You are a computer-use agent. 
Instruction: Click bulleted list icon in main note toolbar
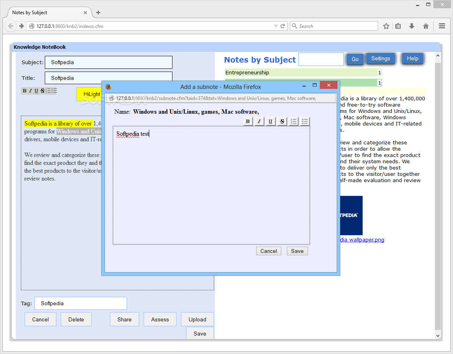54,91
